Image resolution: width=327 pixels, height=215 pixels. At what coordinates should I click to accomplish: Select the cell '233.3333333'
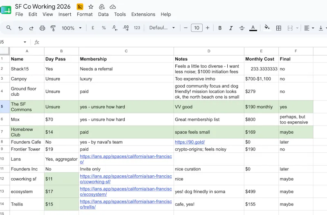point(261,69)
